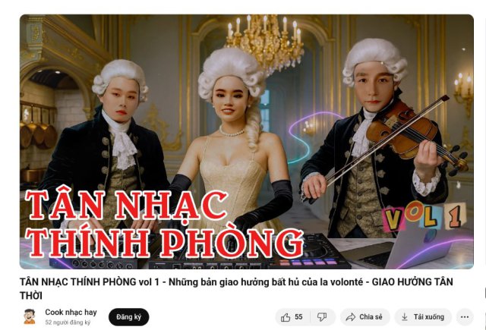Click the TÂN NHẠC THÍNH PHÒNG vol 1 video title
486x330 pixels.
pos(236,288)
